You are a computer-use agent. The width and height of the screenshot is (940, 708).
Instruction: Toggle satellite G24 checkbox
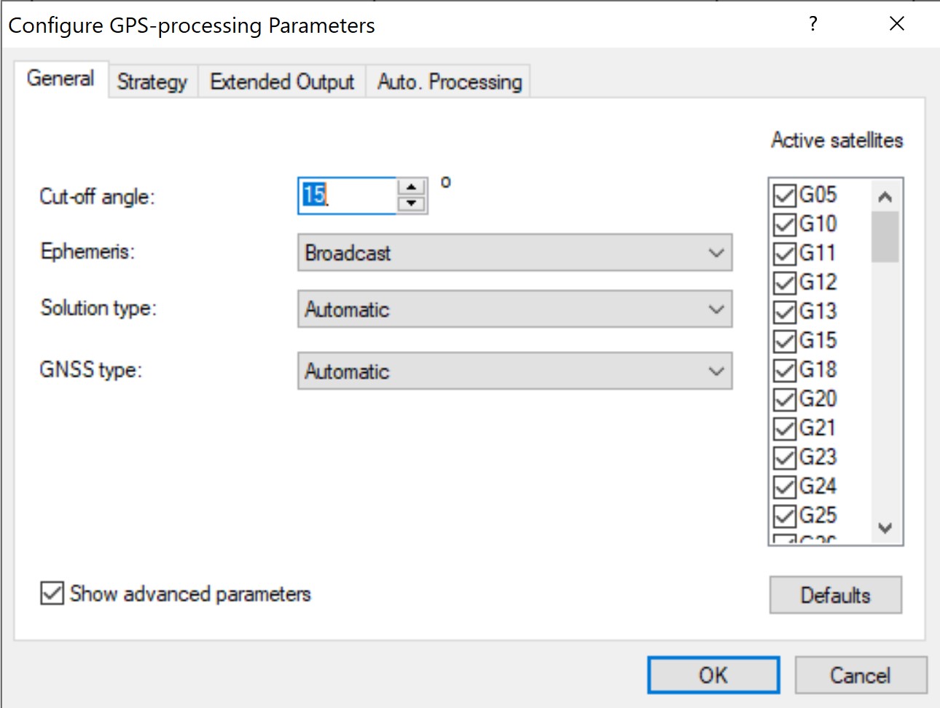point(785,487)
